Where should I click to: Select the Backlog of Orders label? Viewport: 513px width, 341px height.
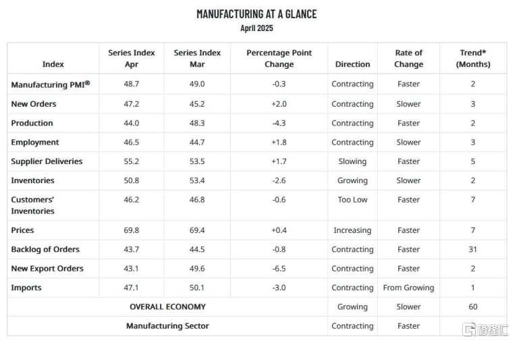[x=45, y=249]
